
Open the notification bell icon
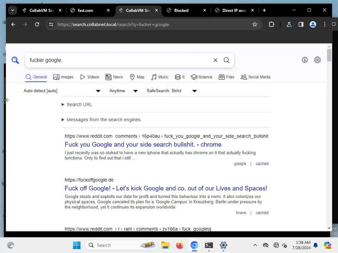pos(316,245)
